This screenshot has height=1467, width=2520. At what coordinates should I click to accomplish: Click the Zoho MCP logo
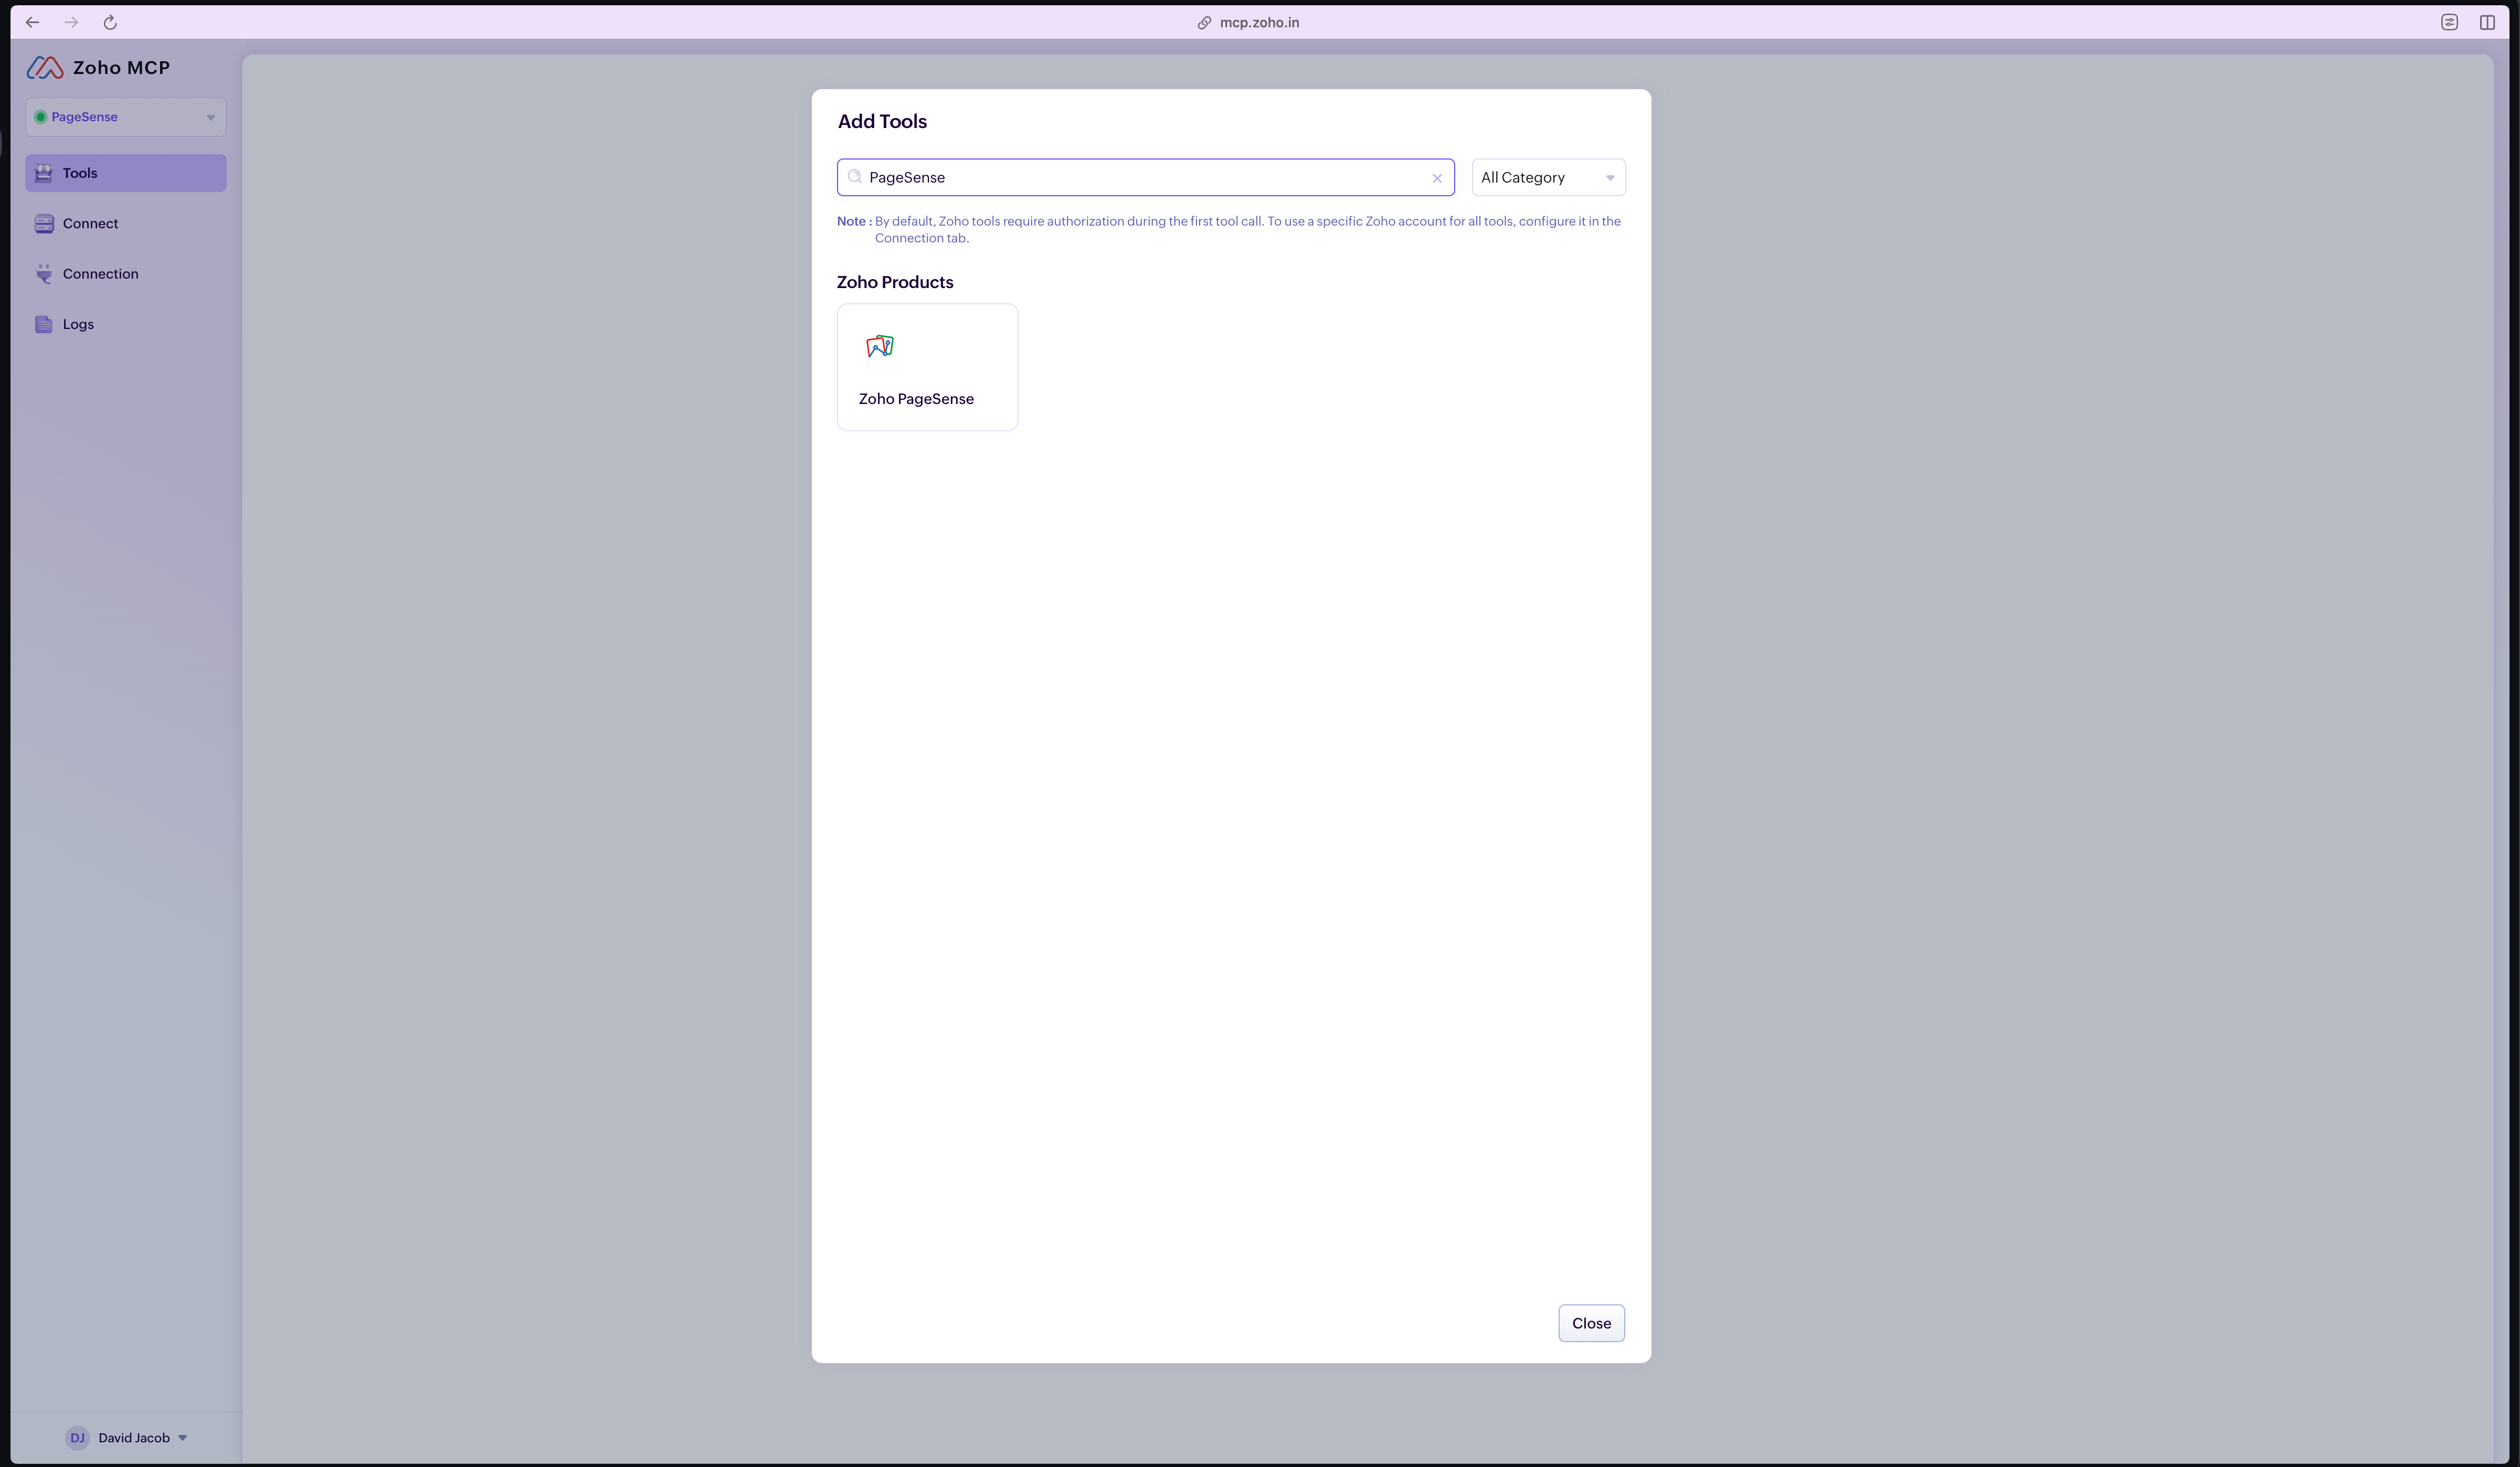click(x=98, y=67)
